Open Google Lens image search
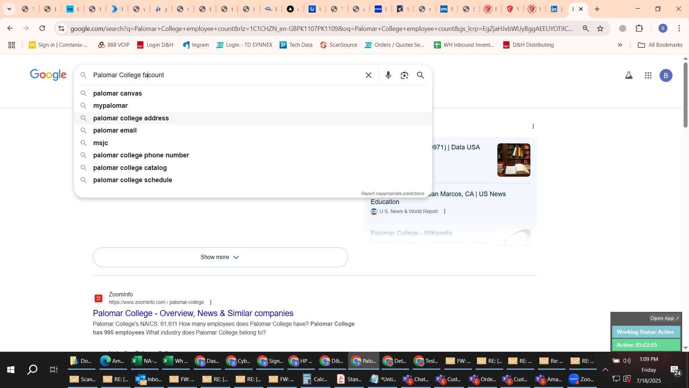 coord(404,75)
